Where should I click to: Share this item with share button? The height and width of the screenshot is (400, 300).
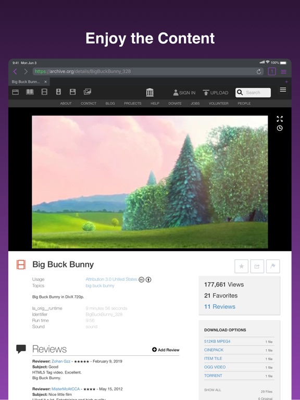(257, 266)
